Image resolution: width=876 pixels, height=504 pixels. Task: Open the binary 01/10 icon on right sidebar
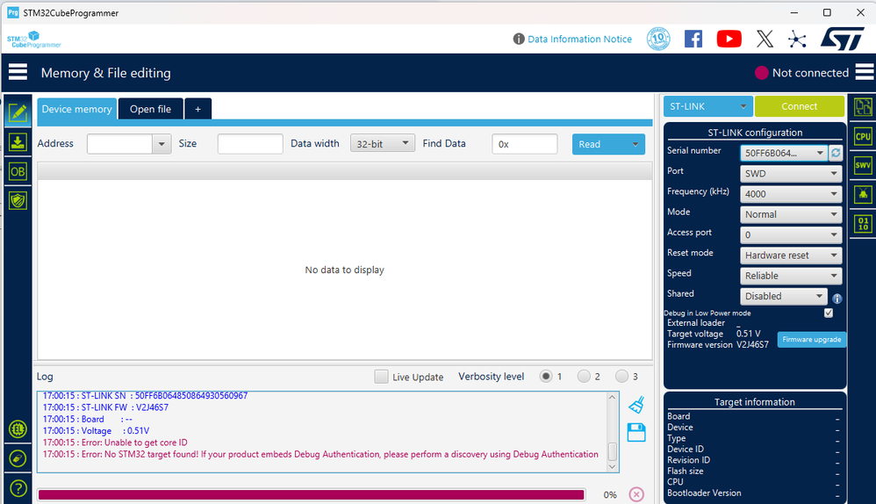point(863,224)
